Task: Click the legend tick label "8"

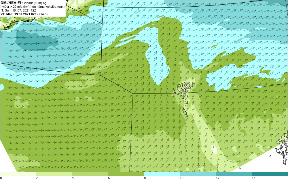Action: pos(145,178)
